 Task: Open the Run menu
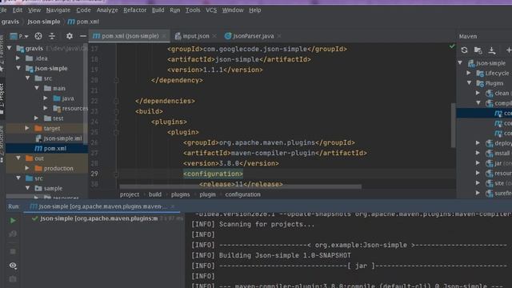[x=175, y=10]
